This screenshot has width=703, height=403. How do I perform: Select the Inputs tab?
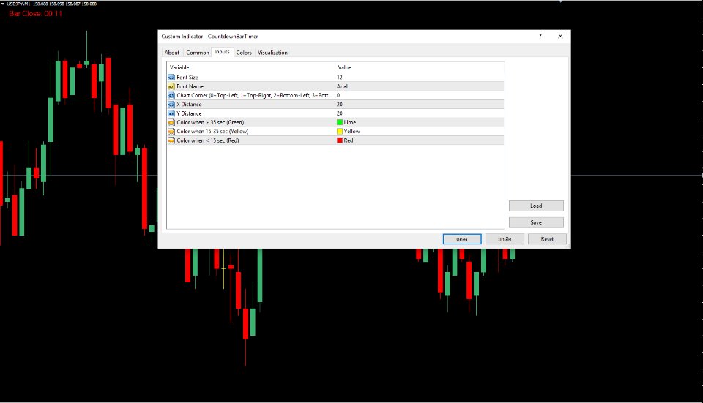pos(222,52)
